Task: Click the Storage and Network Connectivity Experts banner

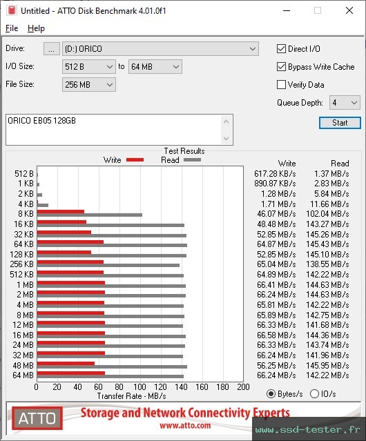Action: 185,413
